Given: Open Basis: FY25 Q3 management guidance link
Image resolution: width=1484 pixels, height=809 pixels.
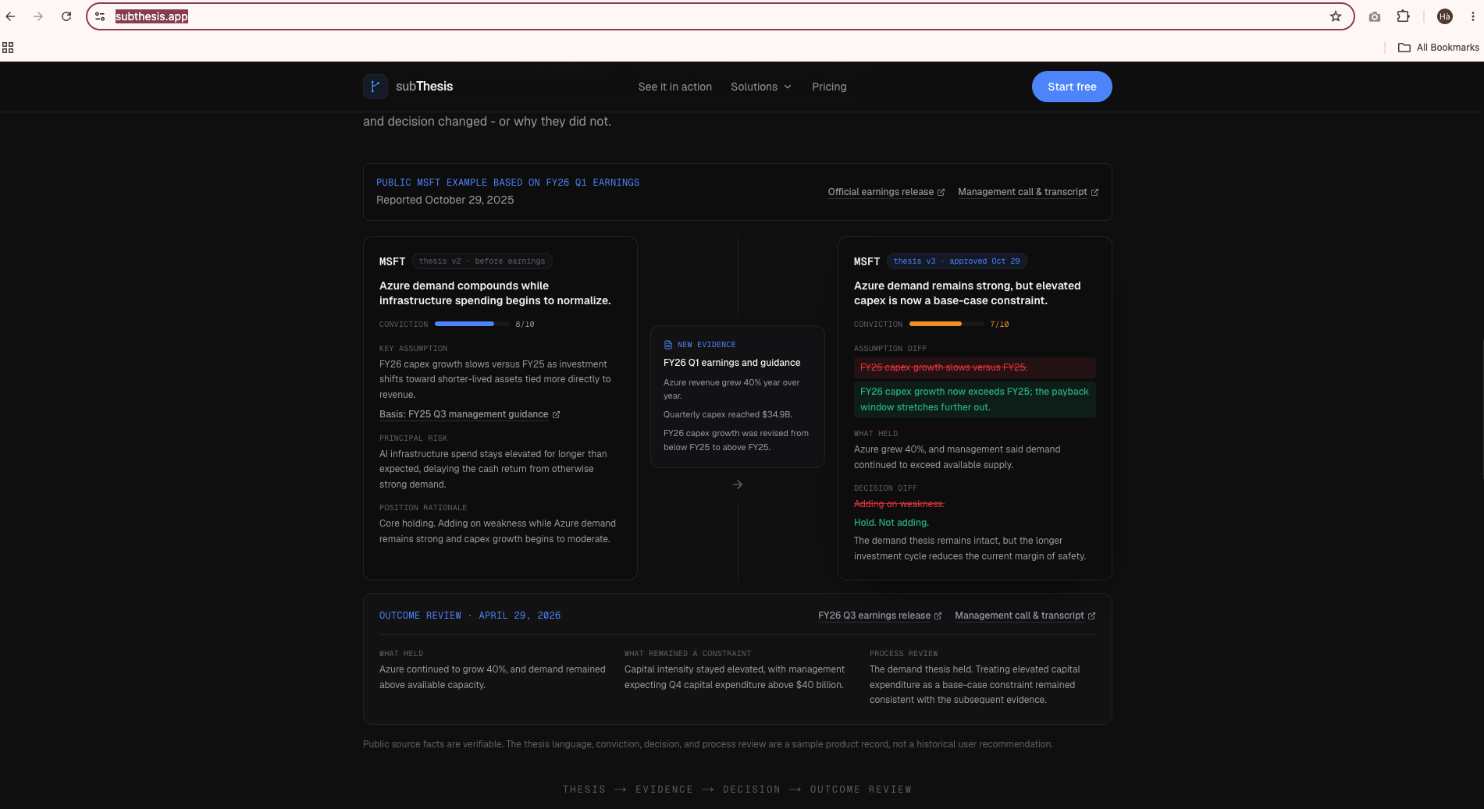Looking at the screenshot, I should pyautogui.click(x=464, y=414).
